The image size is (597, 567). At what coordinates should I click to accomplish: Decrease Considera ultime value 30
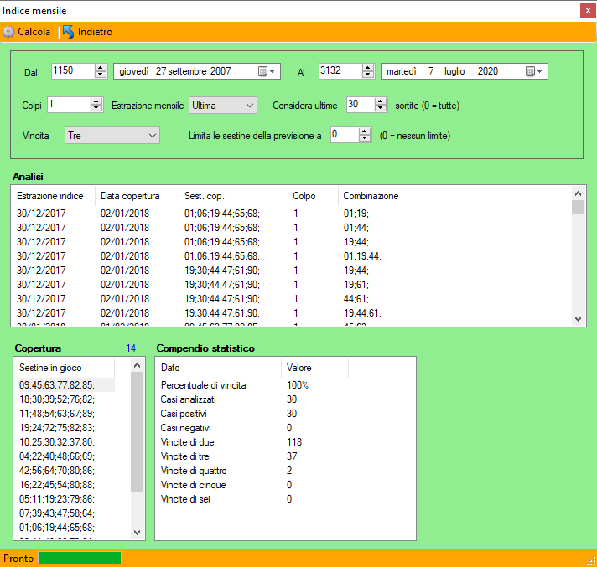[381, 108]
